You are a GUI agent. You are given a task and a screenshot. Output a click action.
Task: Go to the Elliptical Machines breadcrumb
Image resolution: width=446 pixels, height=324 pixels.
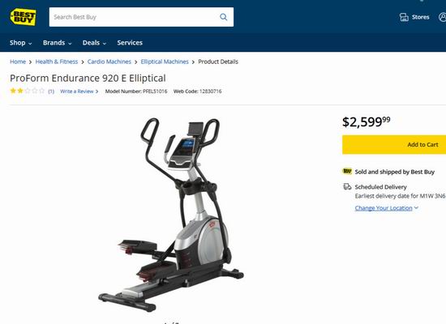165,62
